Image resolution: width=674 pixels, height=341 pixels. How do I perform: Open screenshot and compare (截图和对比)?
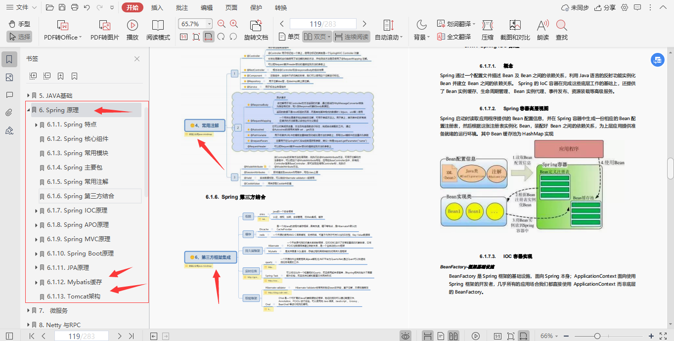[x=515, y=30]
